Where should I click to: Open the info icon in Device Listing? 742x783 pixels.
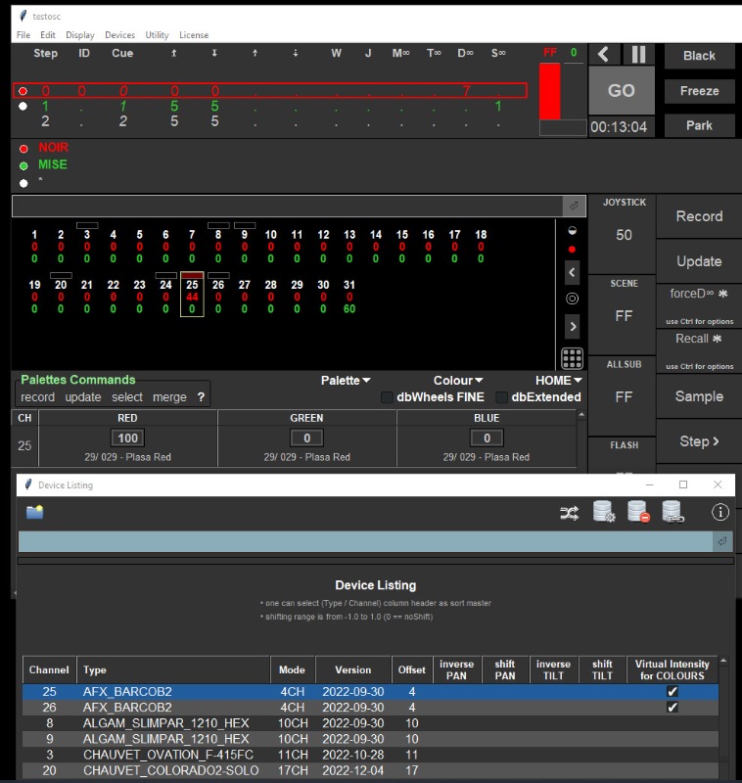point(719,512)
